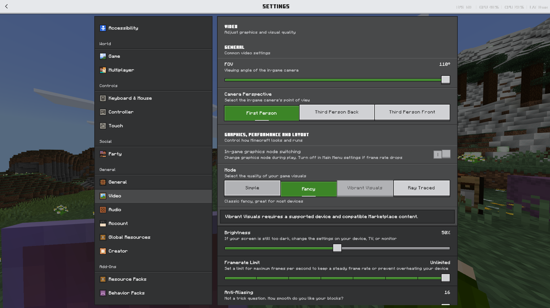
Task: Click the Video picture icon
Action: 103,196
